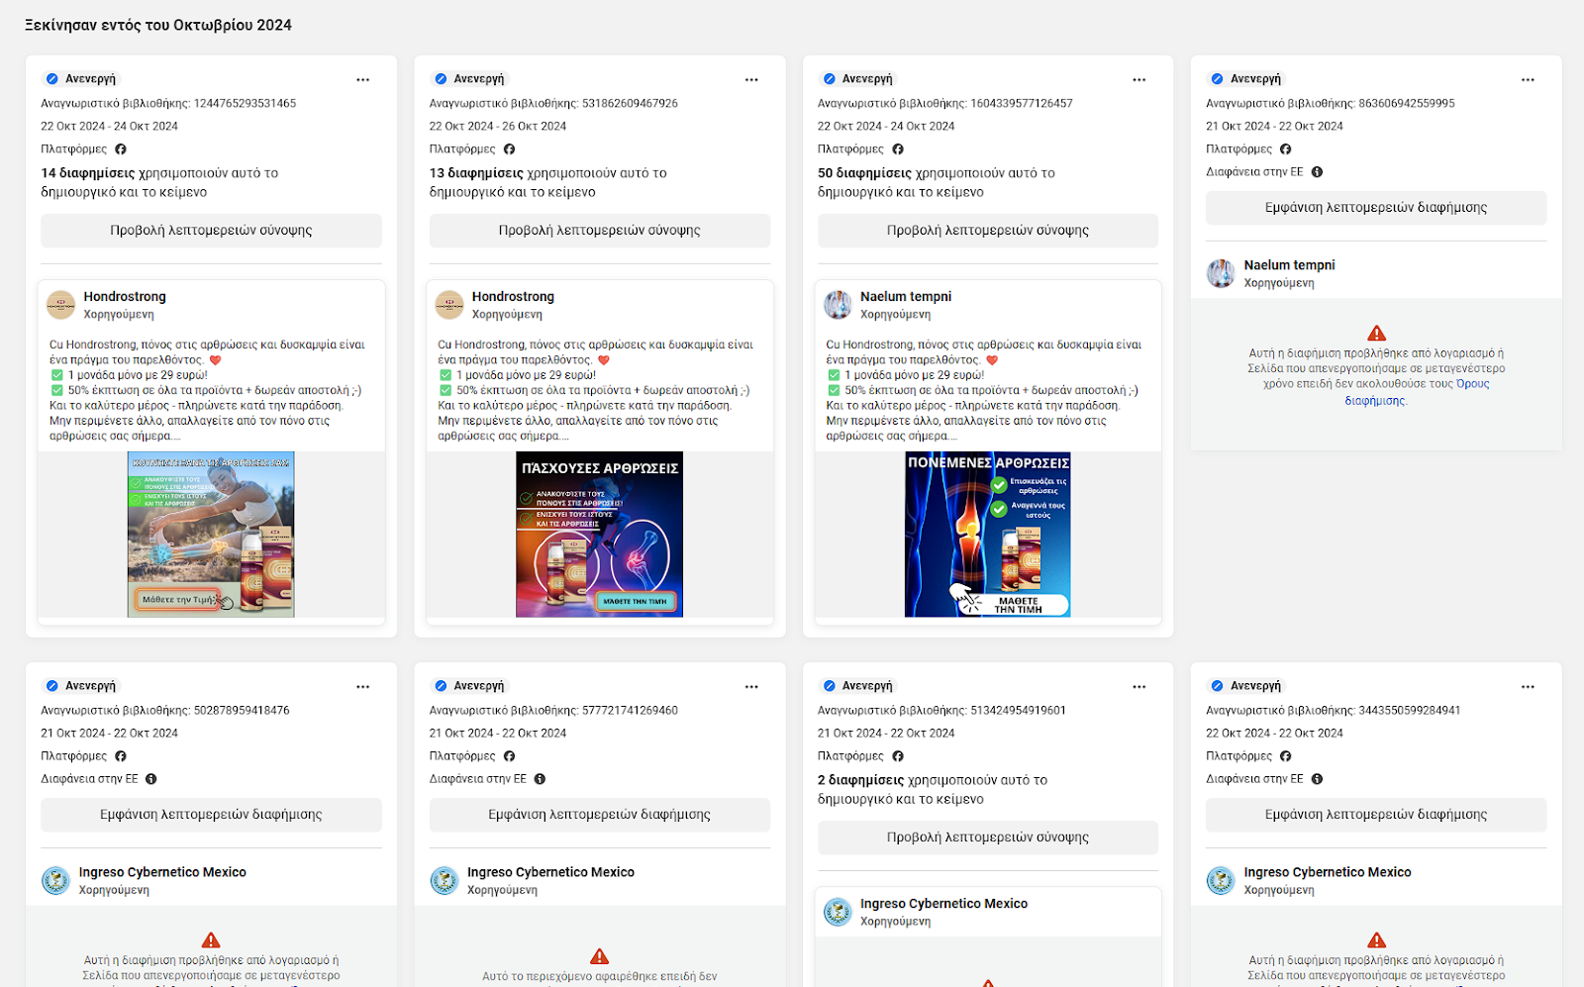Open options menu for ad 513424954919601

point(1139,686)
